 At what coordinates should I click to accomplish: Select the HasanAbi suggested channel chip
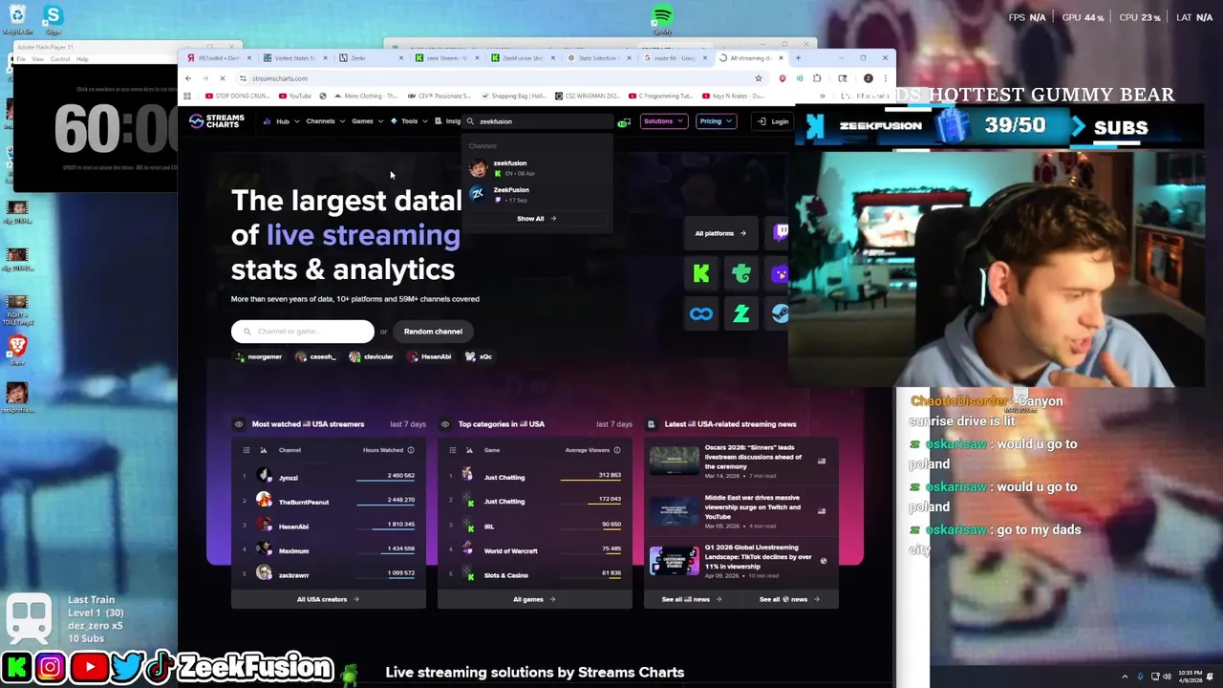click(429, 356)
